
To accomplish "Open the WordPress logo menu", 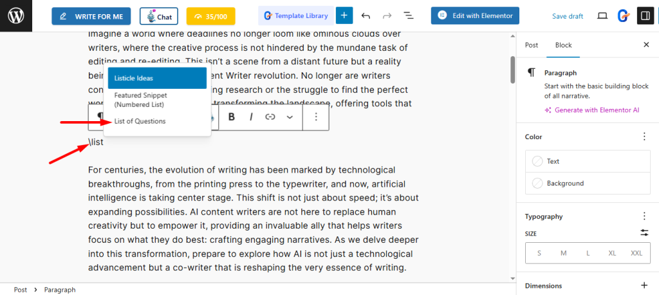I will click(x=16, y=16).
